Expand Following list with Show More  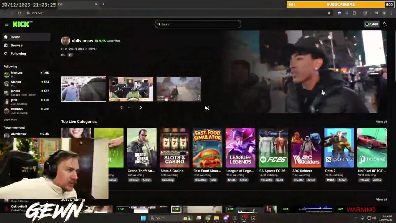(10, 120)
